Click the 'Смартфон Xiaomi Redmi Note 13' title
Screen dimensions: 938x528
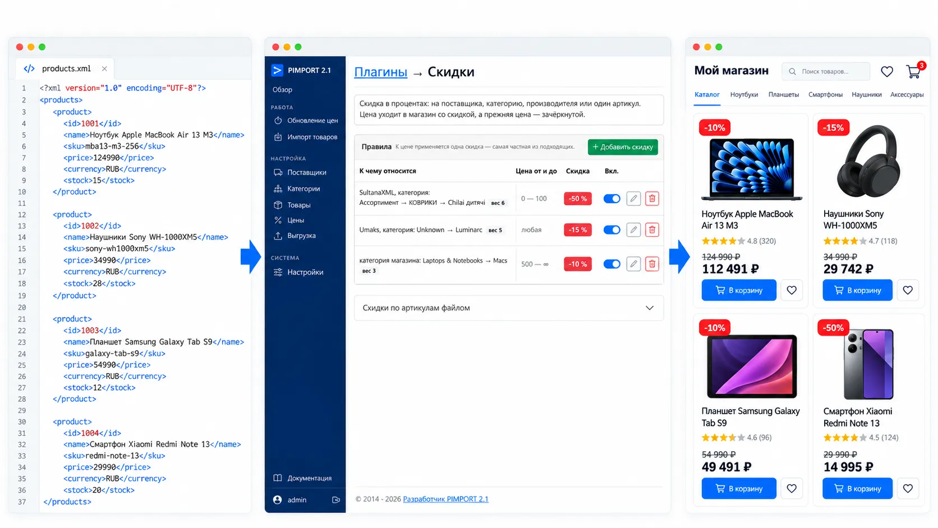pos(858,417)
